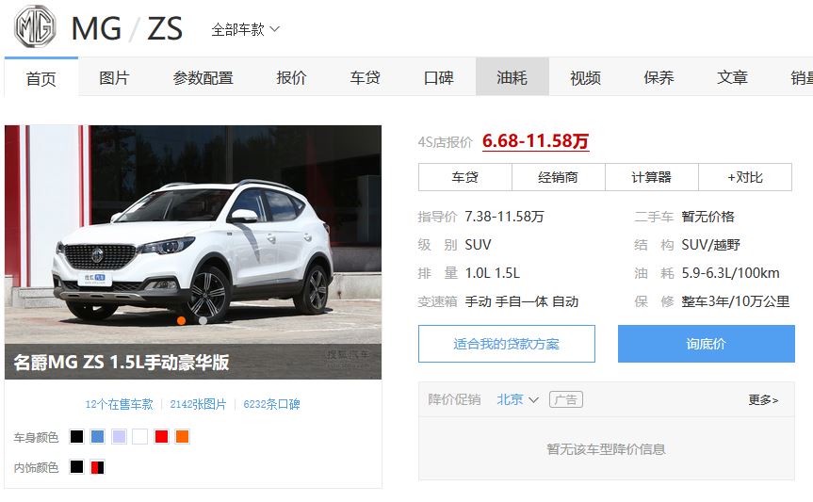Screen dimensions: 813x502
Task: Click the 广告 tag
Action: pyautogui.click(x=566, y=400)
